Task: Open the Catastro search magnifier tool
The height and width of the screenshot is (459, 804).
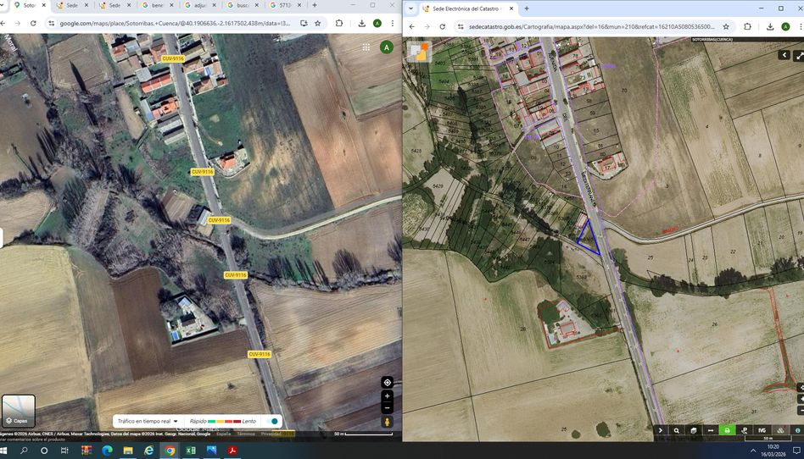Action: point(677,430)
